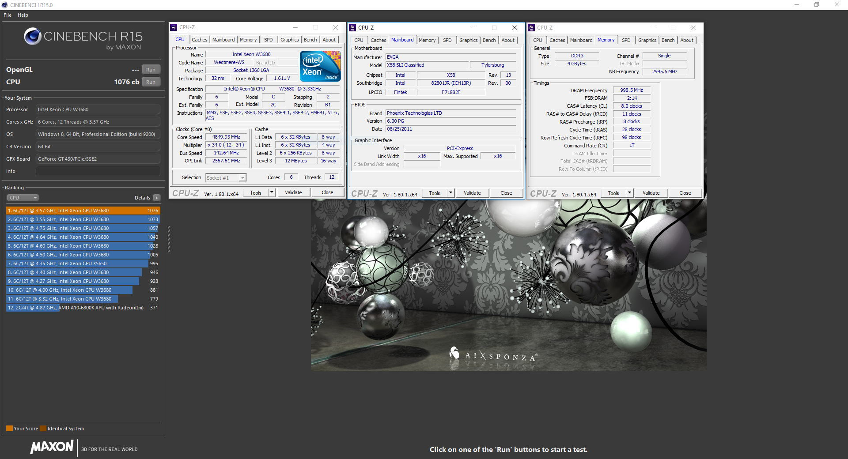Image resolution: width=848 pixels, height=459 pixels.
Task: Open the CPU ranking type dropdown
Action: coord(23,198)
